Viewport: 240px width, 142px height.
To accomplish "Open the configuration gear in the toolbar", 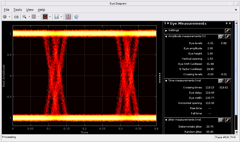I will click(x=5, y=17).
